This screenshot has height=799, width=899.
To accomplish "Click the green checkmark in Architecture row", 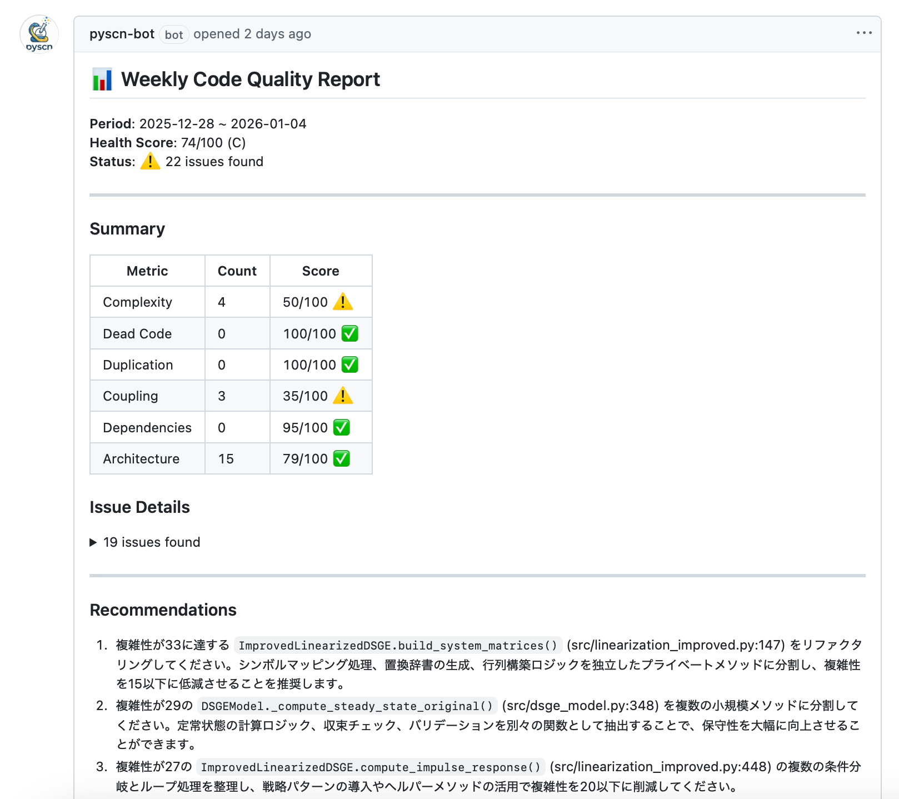I will (342, 458).
